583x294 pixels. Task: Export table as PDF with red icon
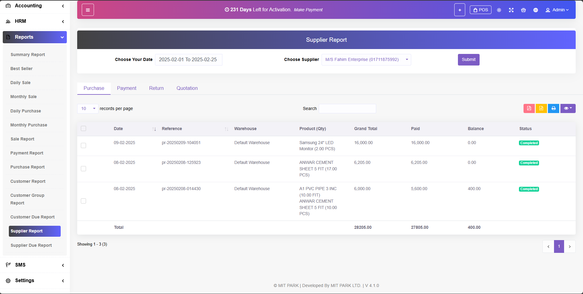click(x=529, y=108)
